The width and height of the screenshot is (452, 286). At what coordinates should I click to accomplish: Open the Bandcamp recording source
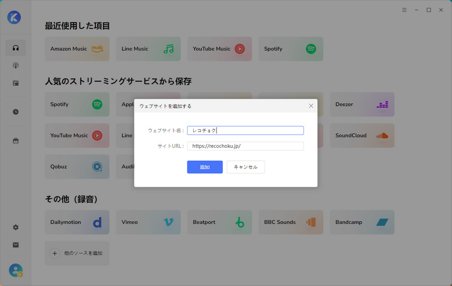coord(362,222)
